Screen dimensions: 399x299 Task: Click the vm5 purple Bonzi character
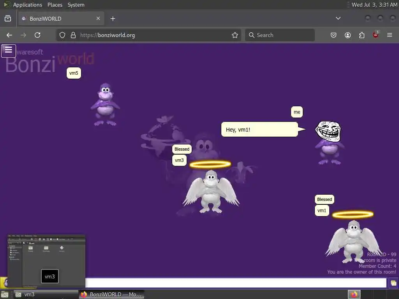tap(105, 104)
